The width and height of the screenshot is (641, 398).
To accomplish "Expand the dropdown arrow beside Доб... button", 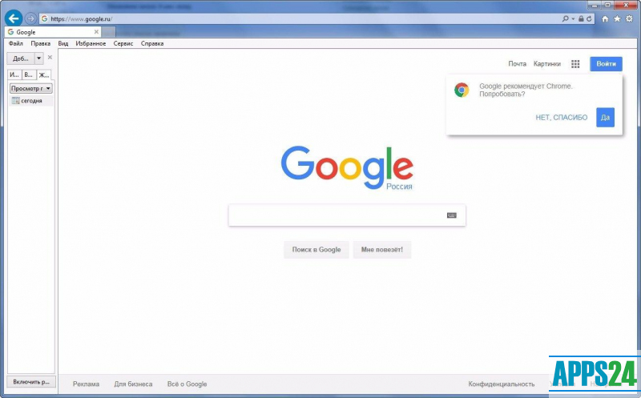I will 38,58.
